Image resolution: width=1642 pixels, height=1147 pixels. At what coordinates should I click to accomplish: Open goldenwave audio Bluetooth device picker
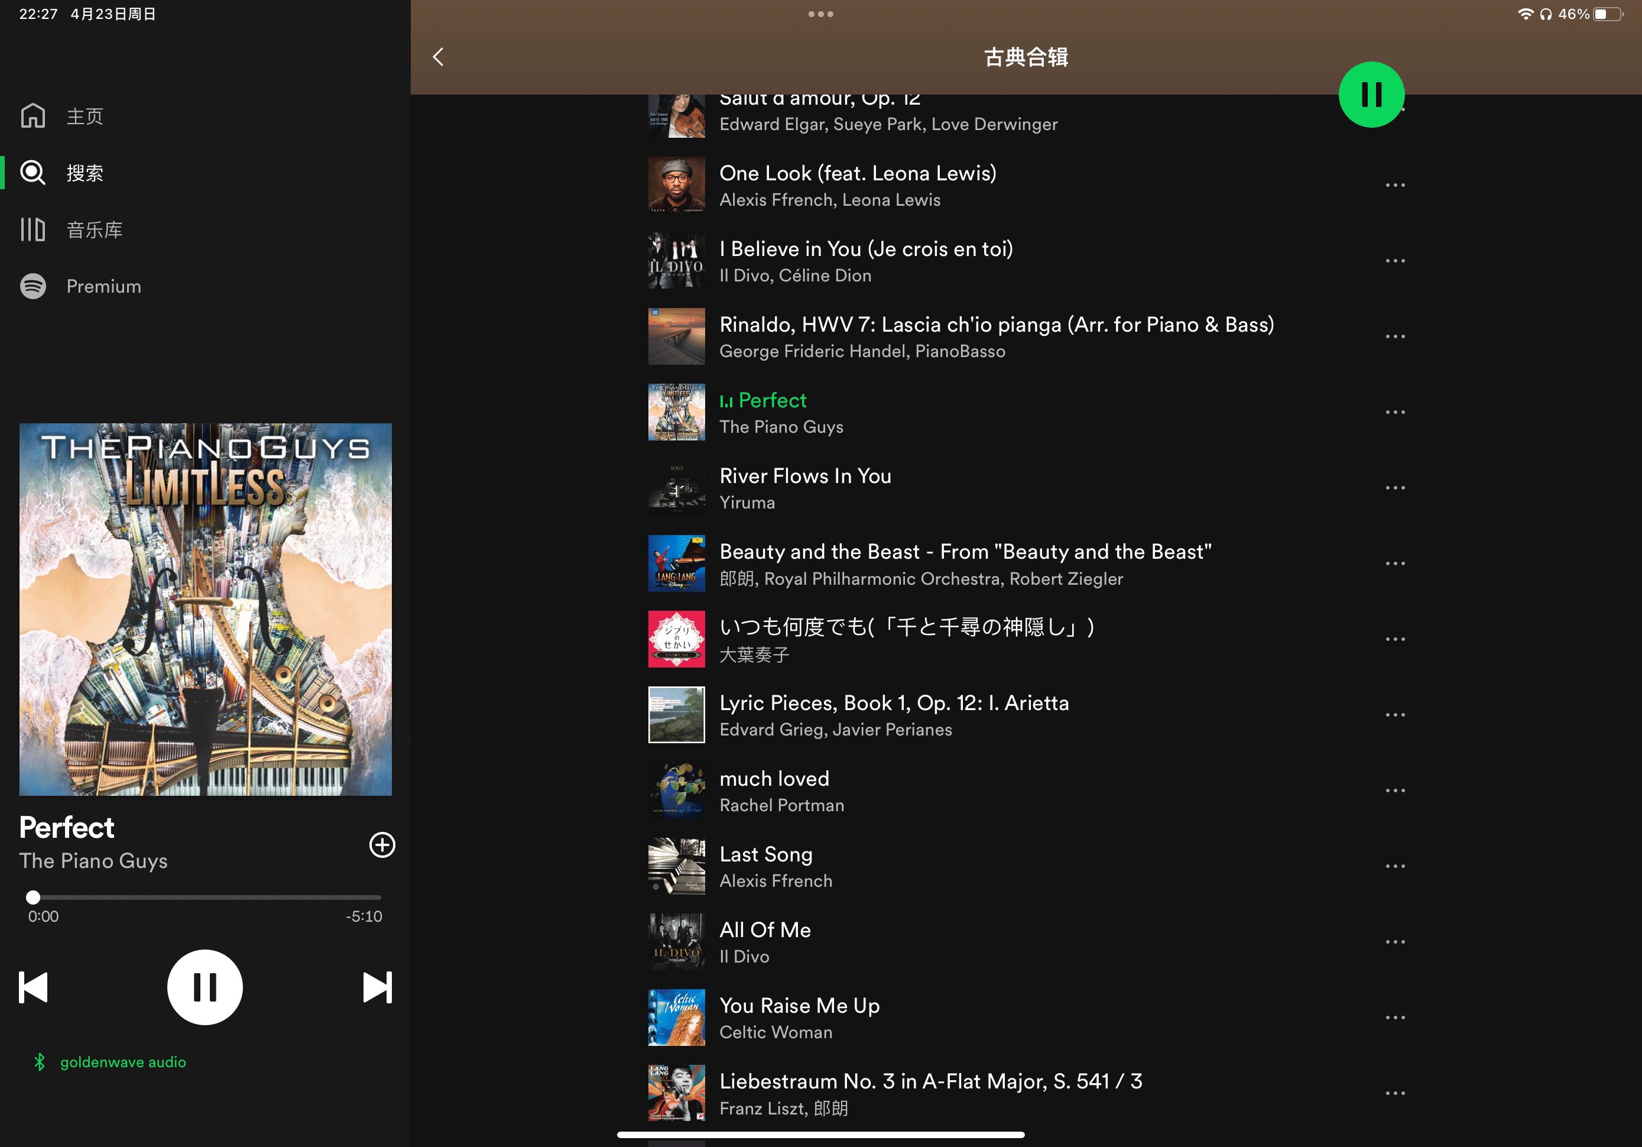[109, 1062]
